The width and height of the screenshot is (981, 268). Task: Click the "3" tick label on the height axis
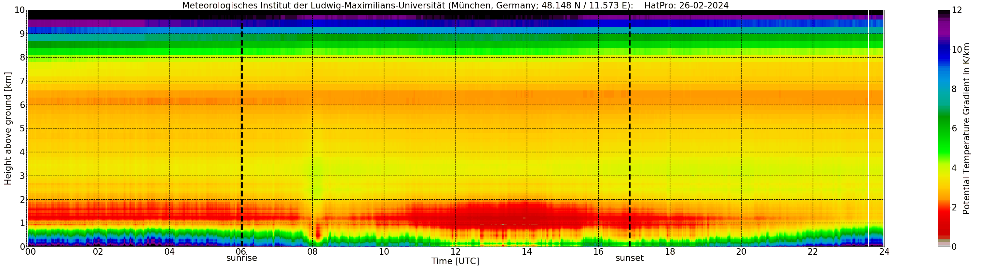coord(22,176)
